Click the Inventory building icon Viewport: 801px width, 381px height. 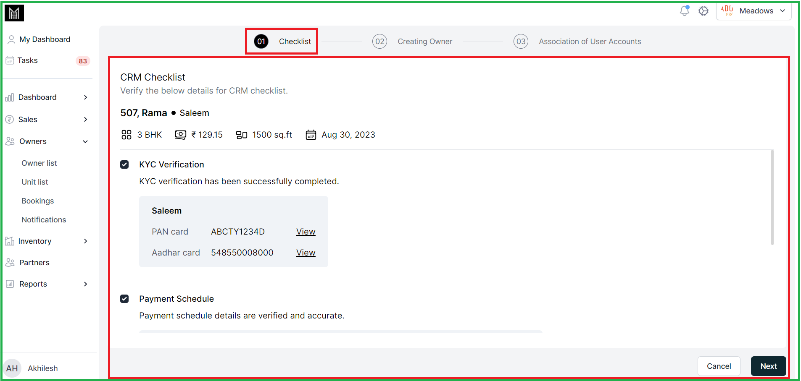pyautogui.click(x=9, y=241)
